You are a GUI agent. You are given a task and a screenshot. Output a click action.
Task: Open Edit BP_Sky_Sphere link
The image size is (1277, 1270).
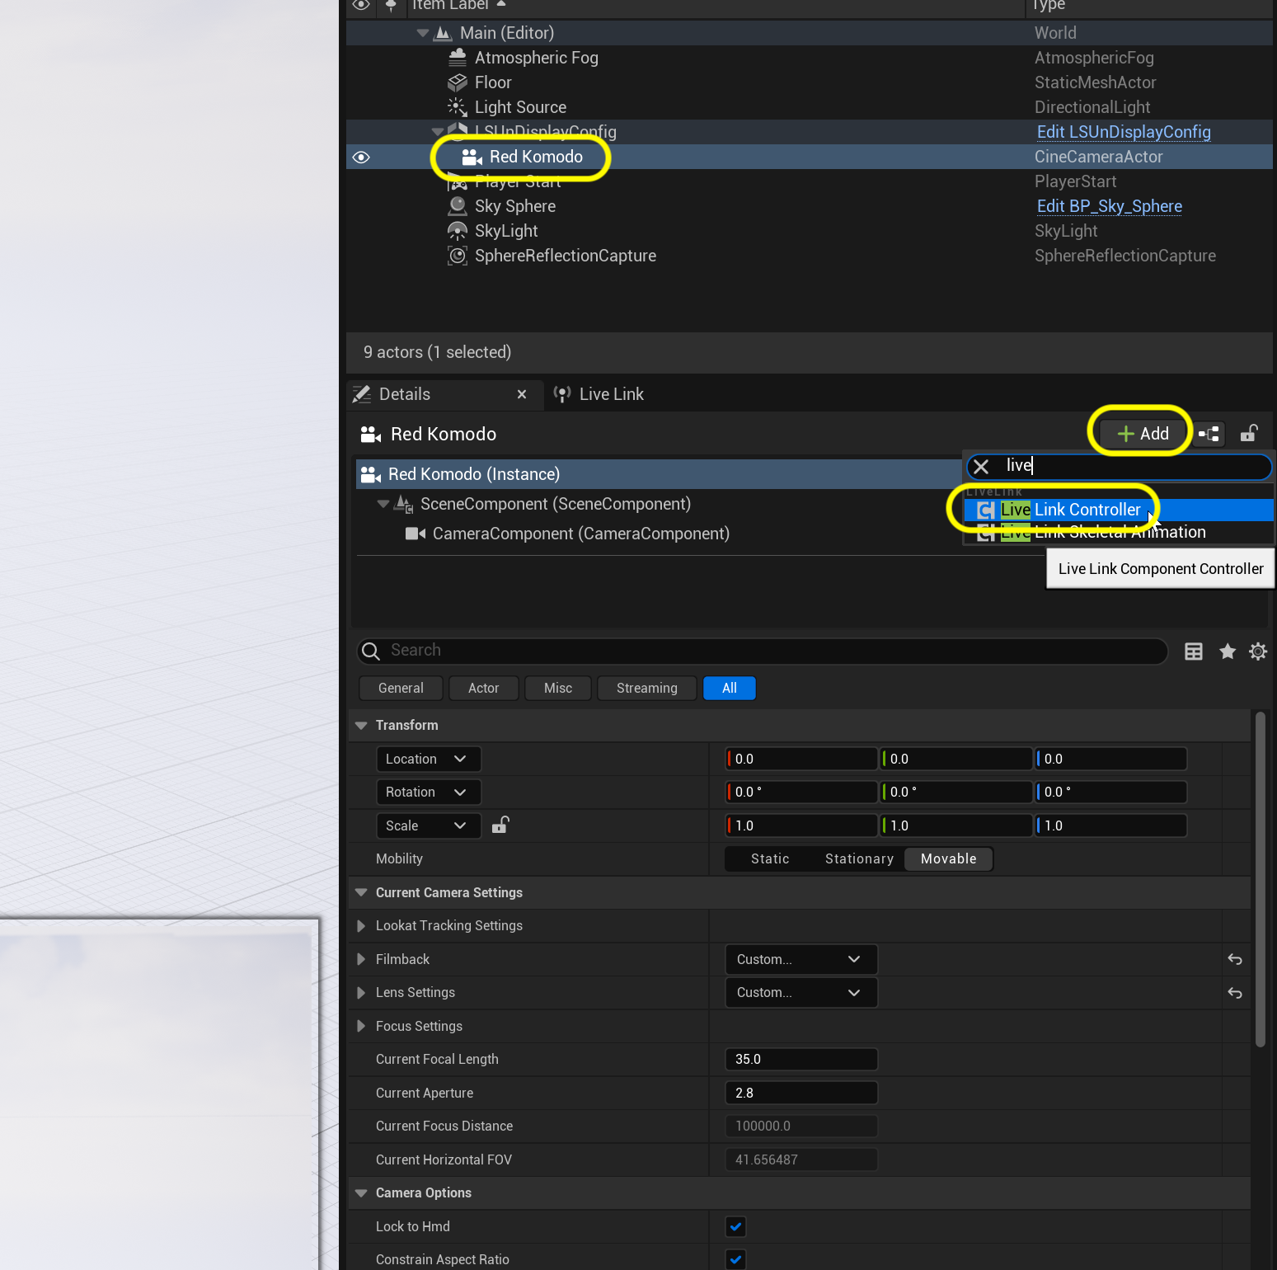click(1110, 206)
